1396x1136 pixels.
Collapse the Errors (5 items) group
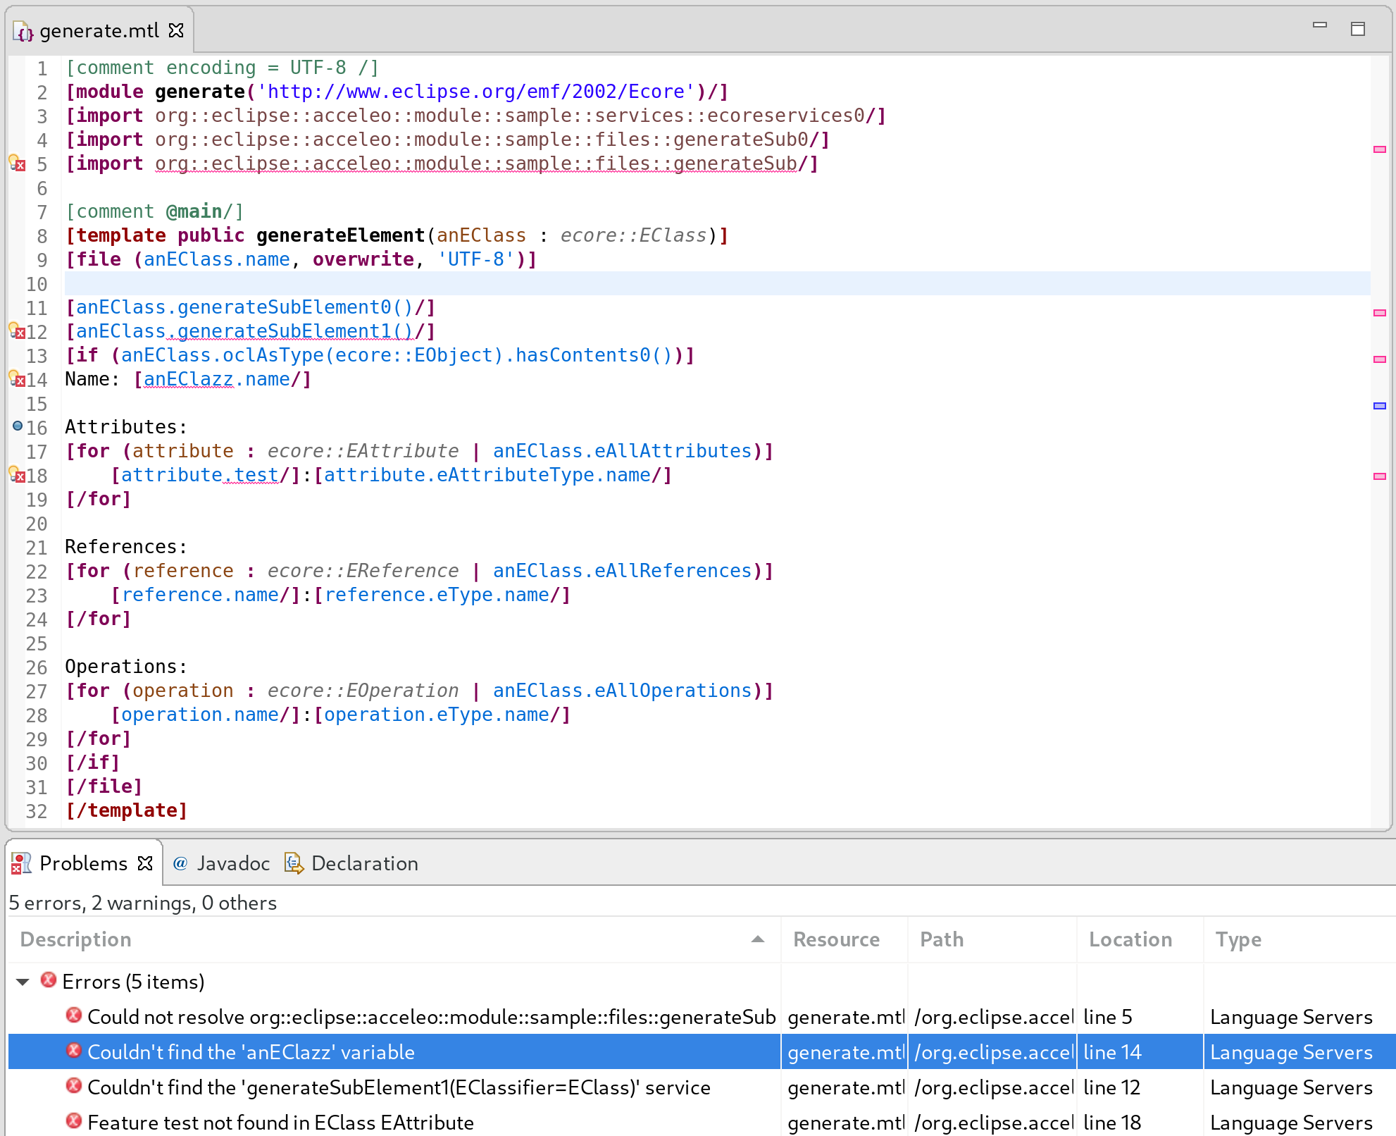pyautogui.click(x=23, y=981)
